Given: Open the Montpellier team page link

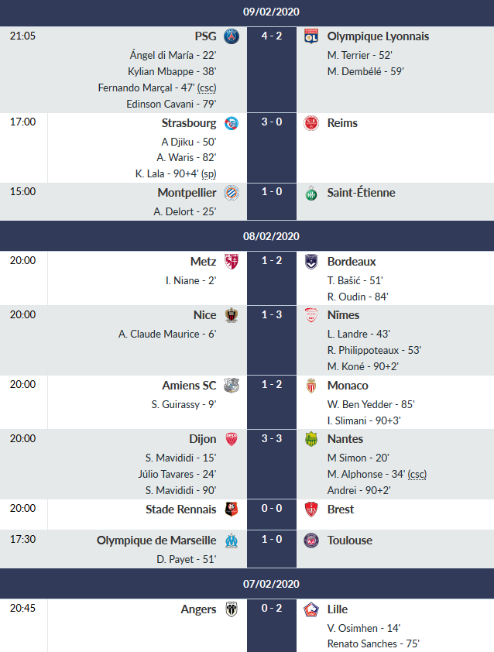Looking at the screenshot, I should click(187, 193).
